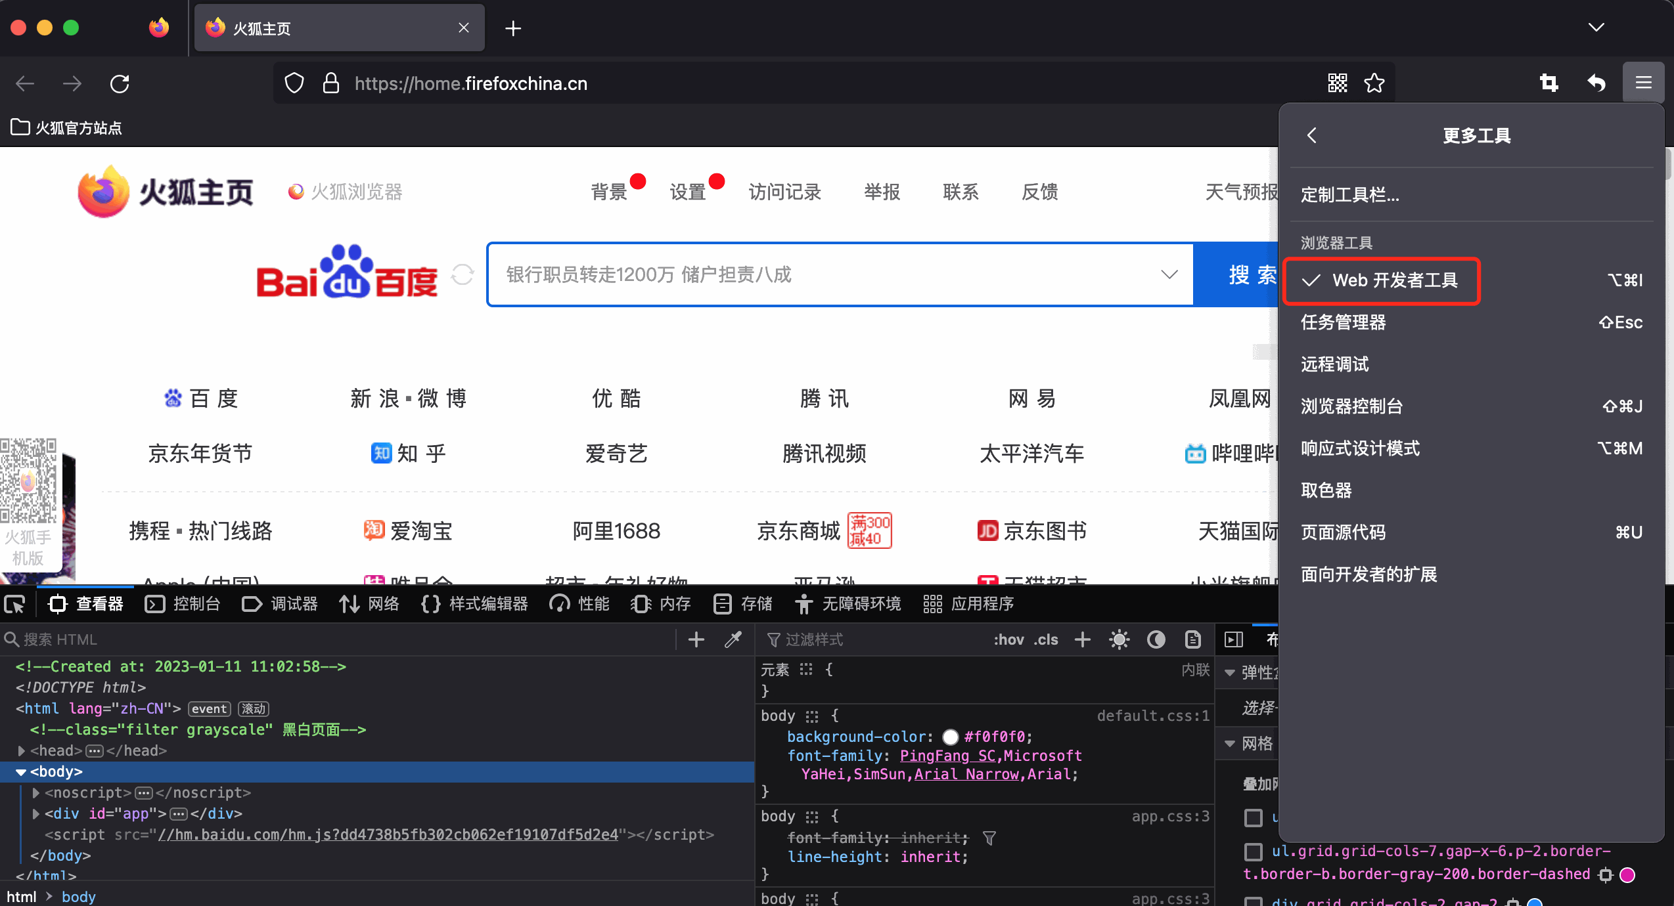1674x906 pixels.
Task: Check the ul.grid.grid-cols-7 grid overlay checkbox
Action: [1254, 852]
